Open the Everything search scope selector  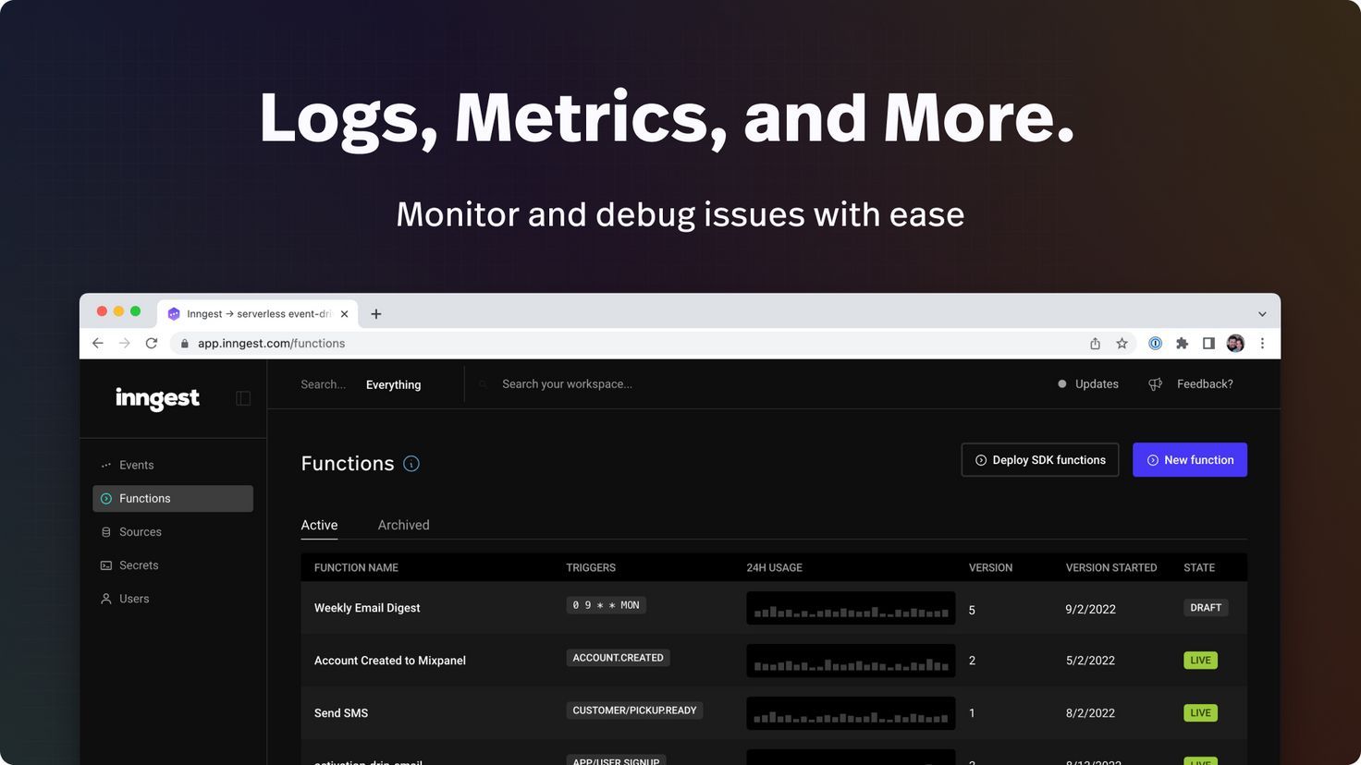(393, 384)
